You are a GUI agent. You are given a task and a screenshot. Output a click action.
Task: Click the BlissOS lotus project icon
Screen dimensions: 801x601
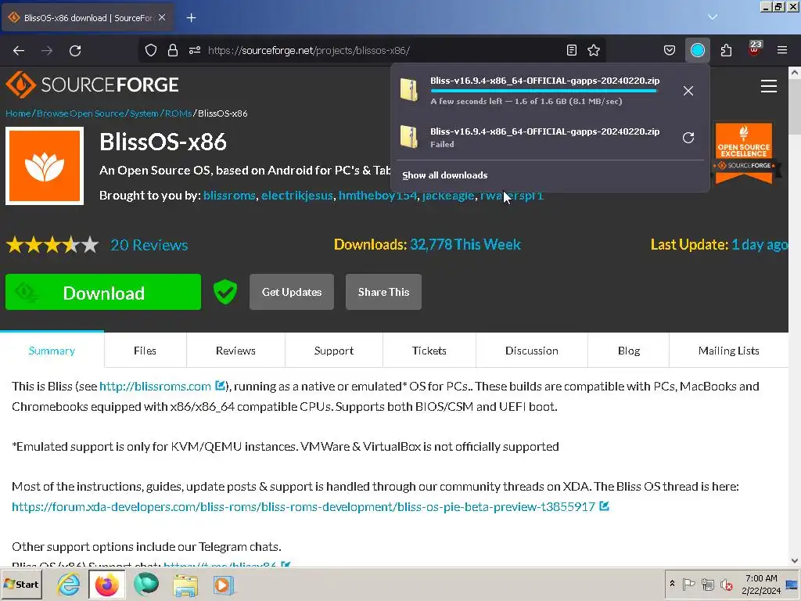tap(45, 166)
